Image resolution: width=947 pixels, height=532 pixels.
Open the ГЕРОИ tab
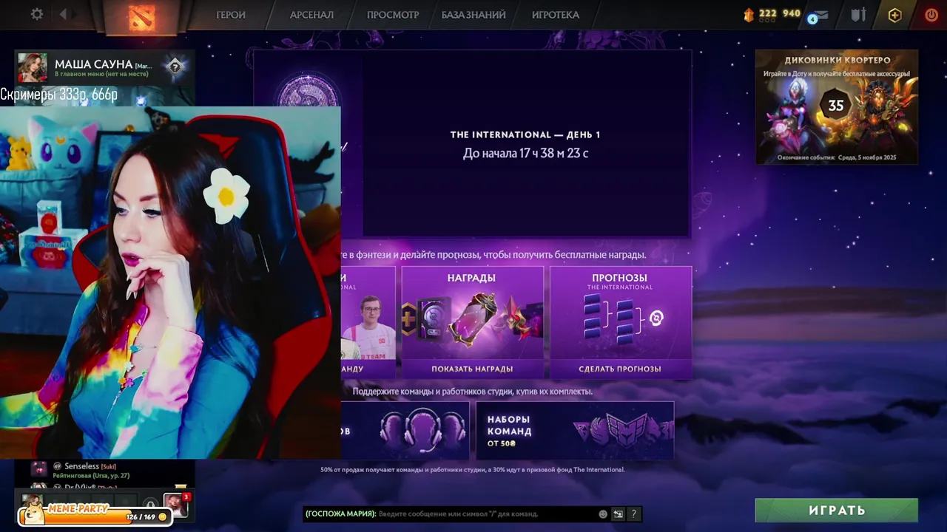pos(231,15)
